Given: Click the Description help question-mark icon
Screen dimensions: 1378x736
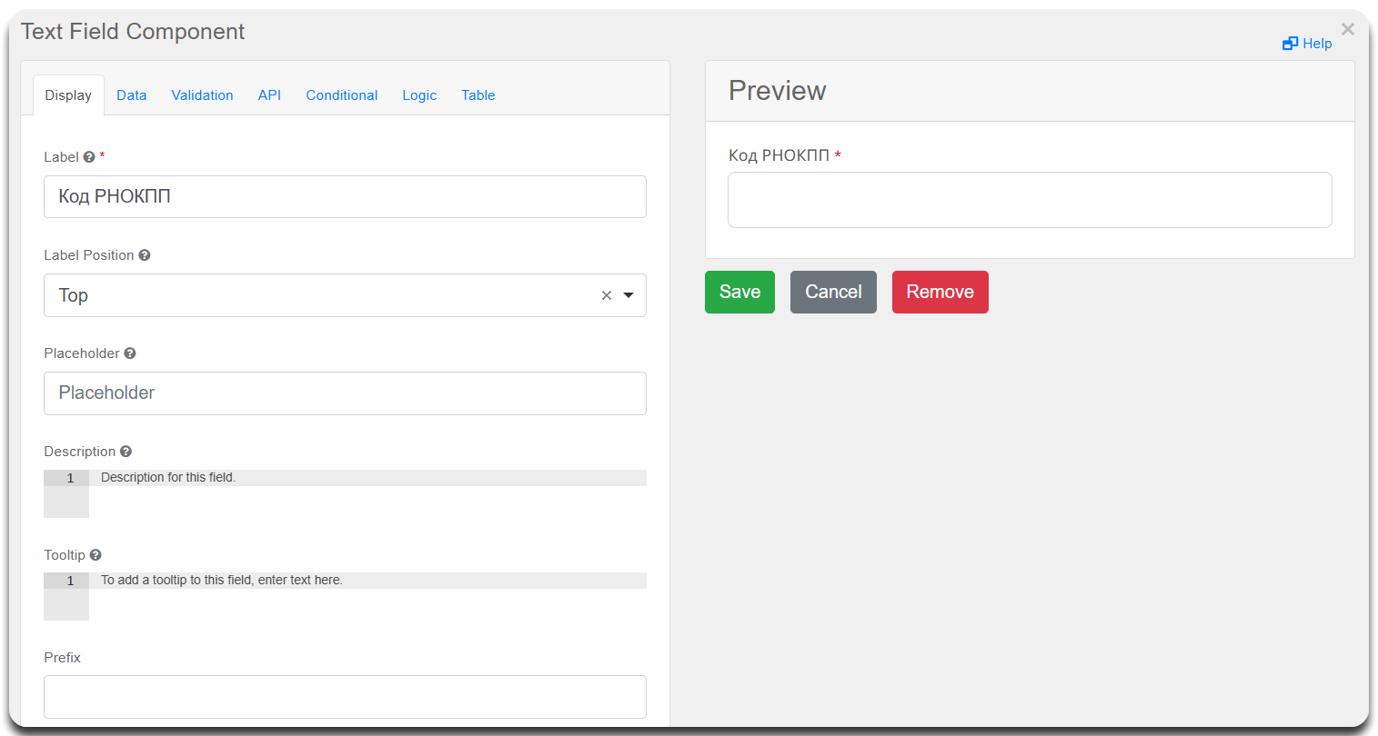Looking at the screenshot, I should (126, 452).
